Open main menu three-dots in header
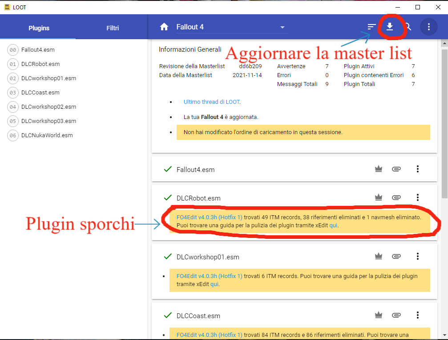Viewport: 448px width, 340px height. (x=428, y=27)
